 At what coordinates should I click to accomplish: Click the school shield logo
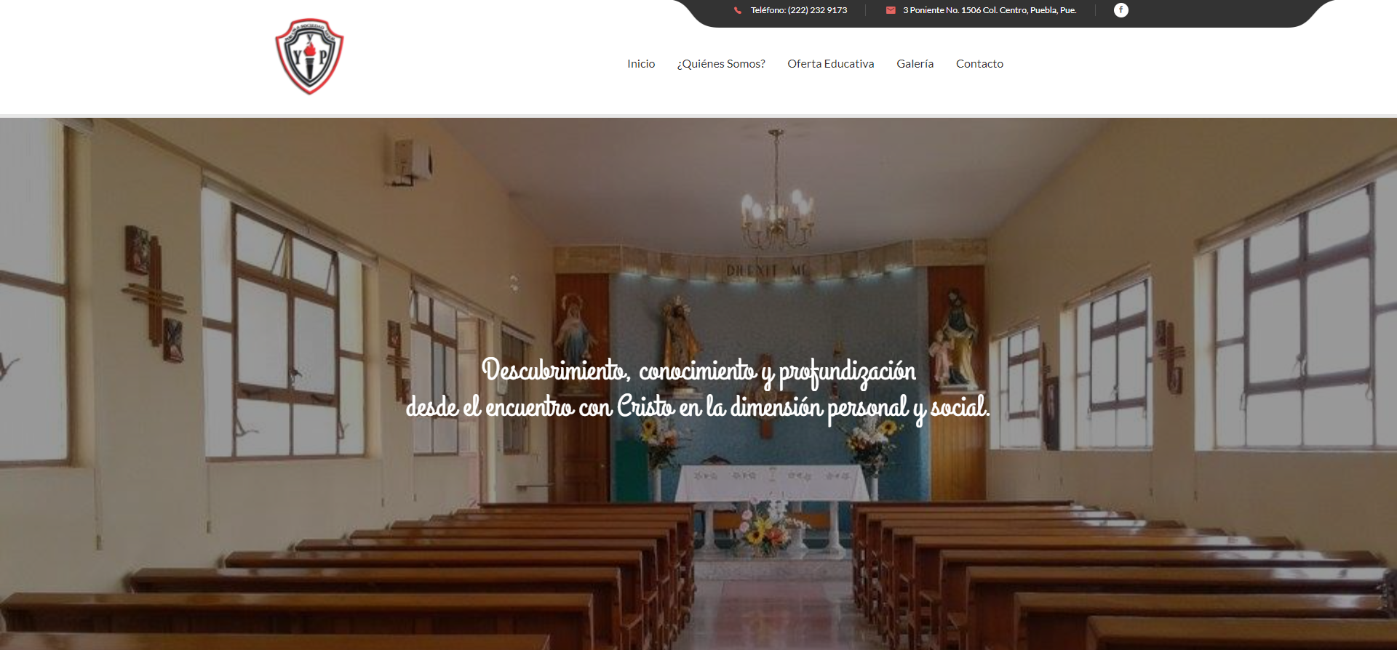309,57
